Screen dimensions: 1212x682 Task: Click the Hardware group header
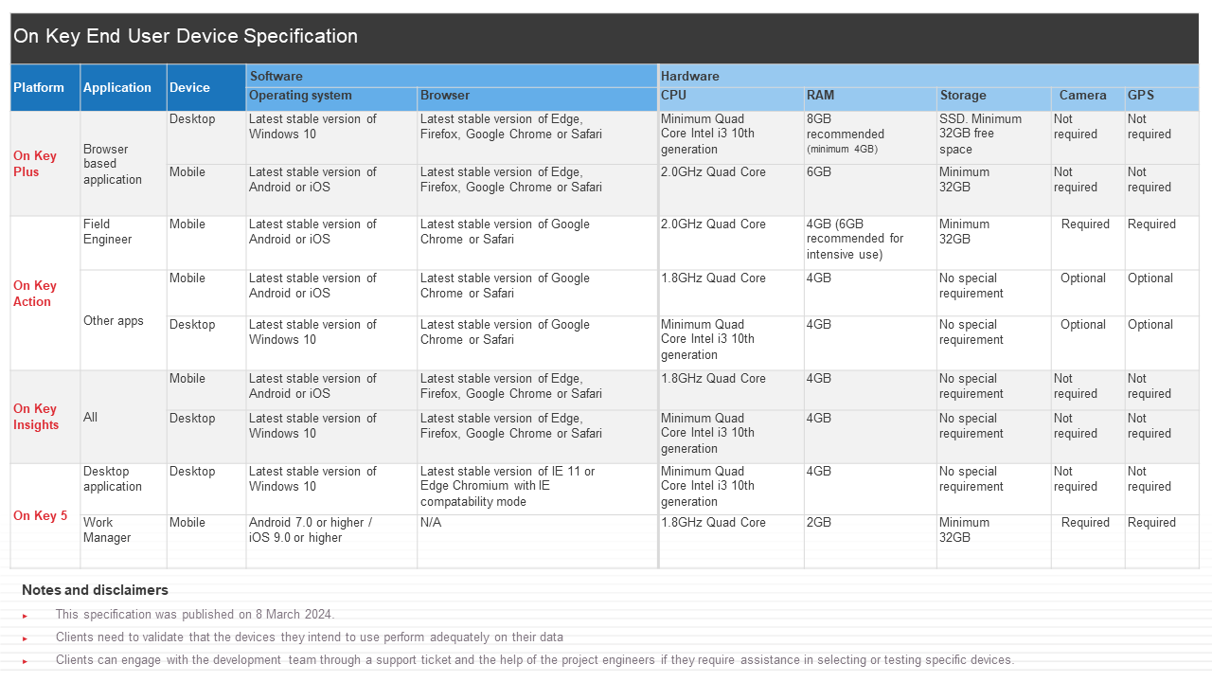point(929,76)
